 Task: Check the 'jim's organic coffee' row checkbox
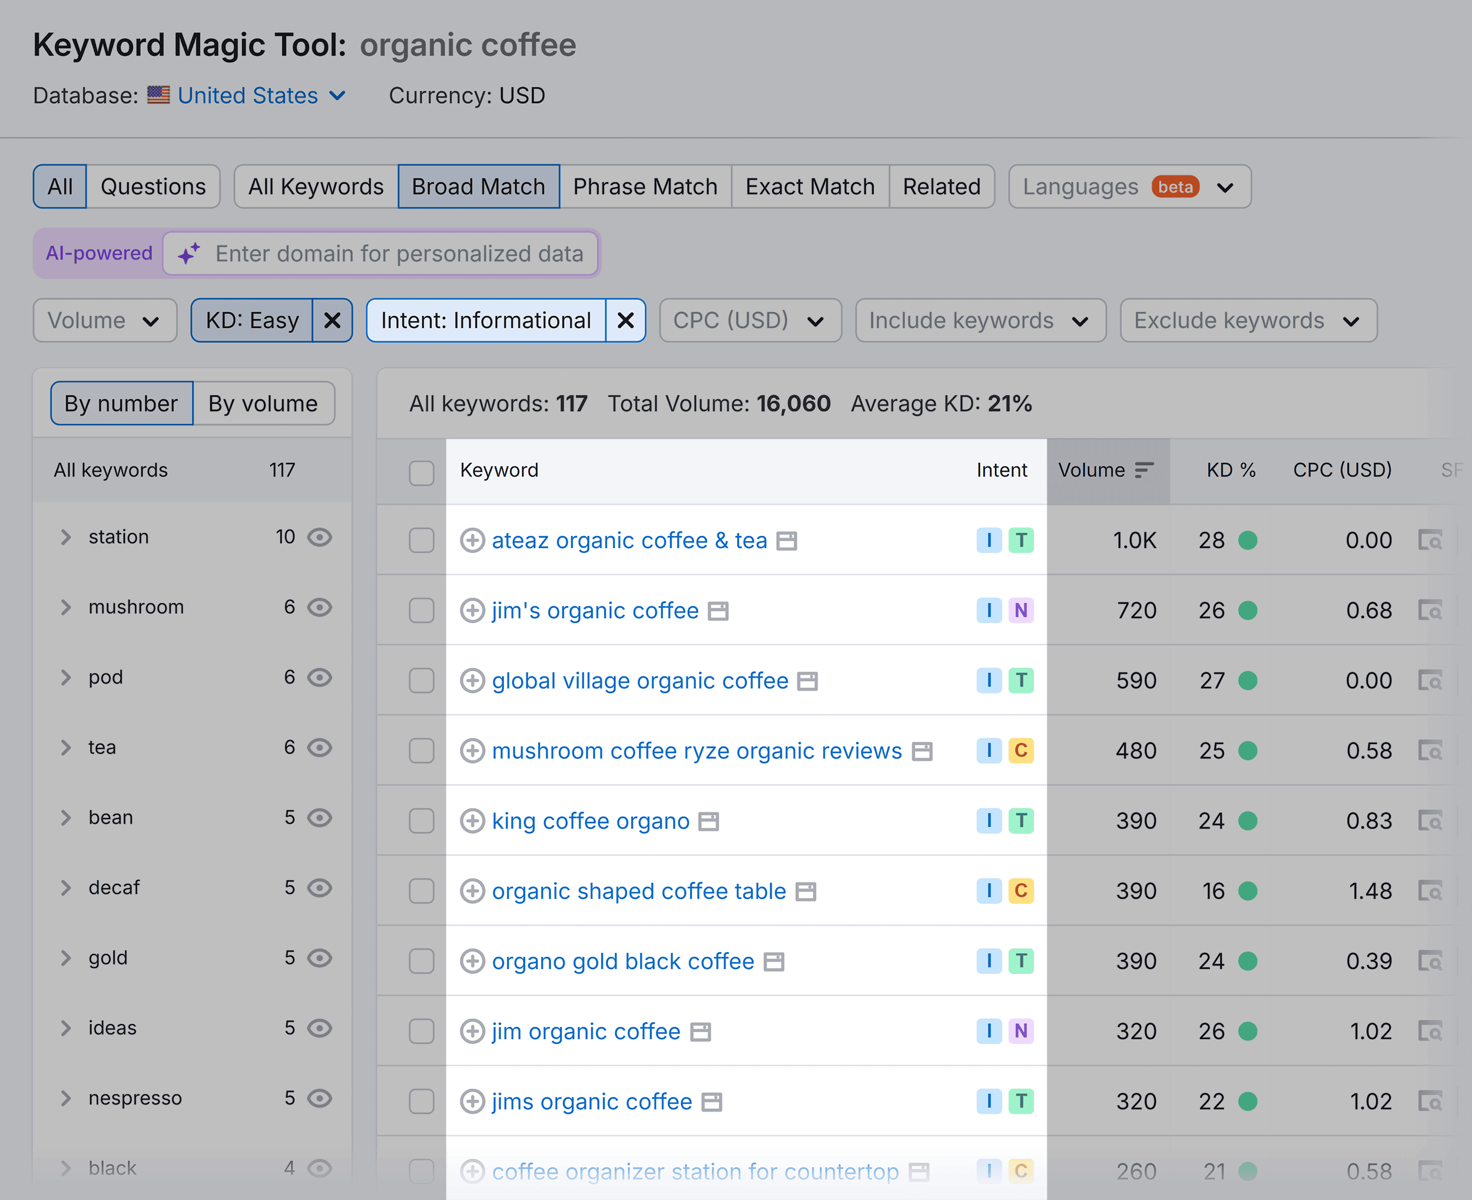(x=422, y=611)
